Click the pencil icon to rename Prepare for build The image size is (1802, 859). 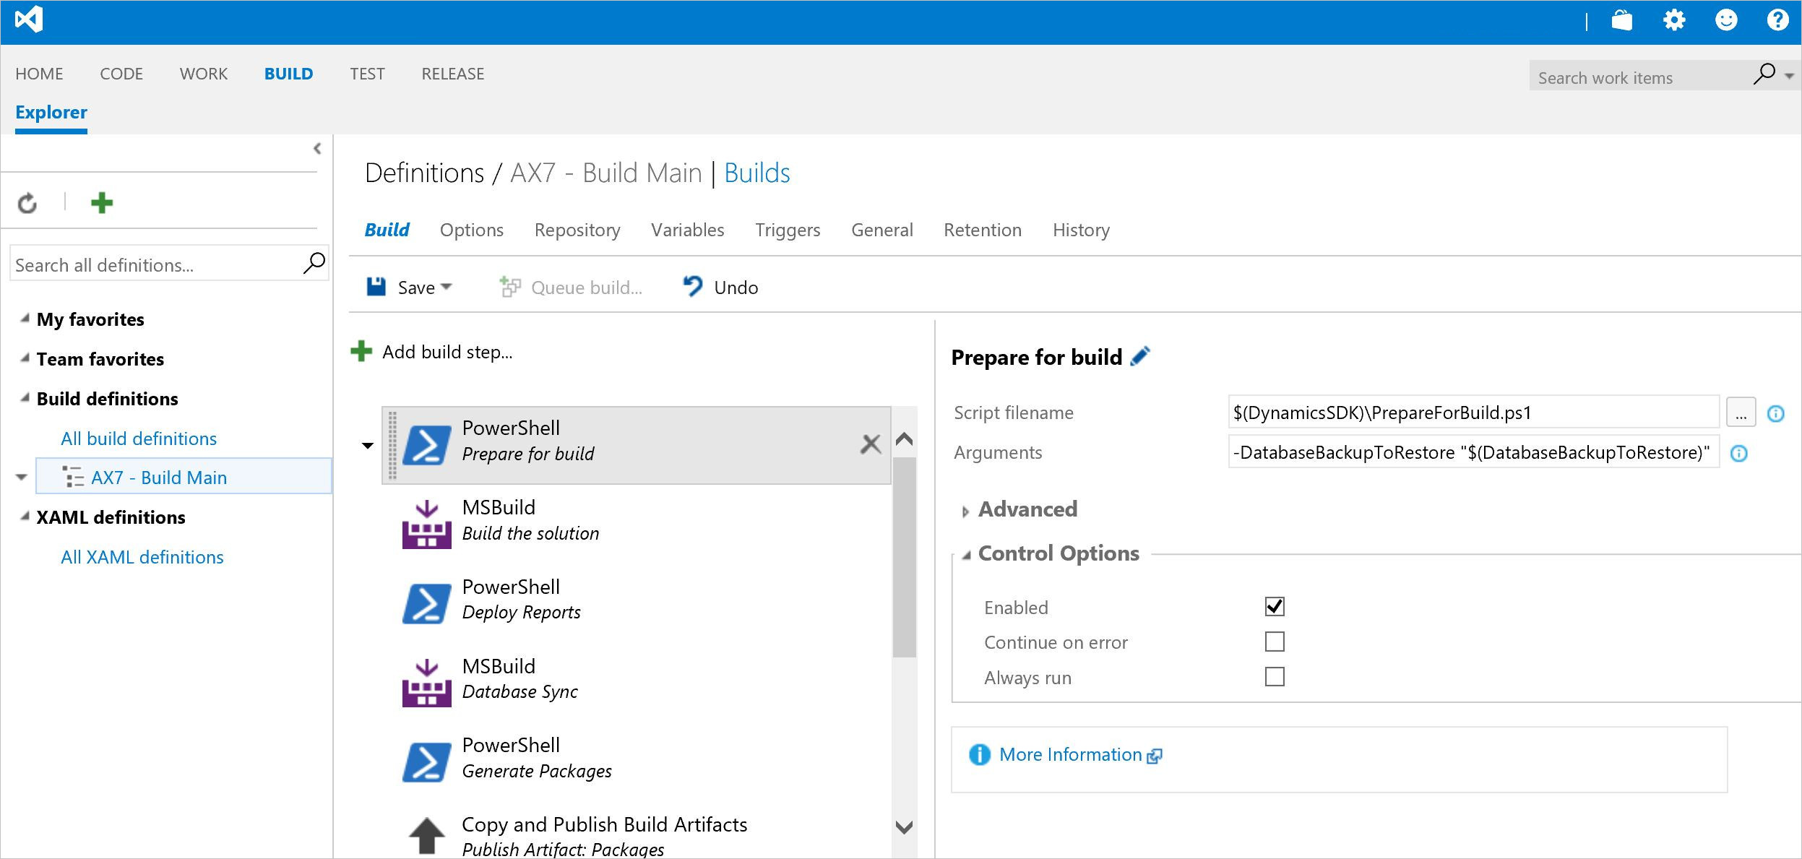coord(1140,357)
